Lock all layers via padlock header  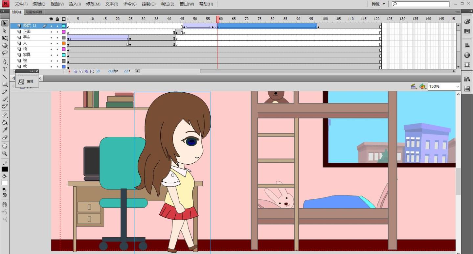tap(57, 19)
